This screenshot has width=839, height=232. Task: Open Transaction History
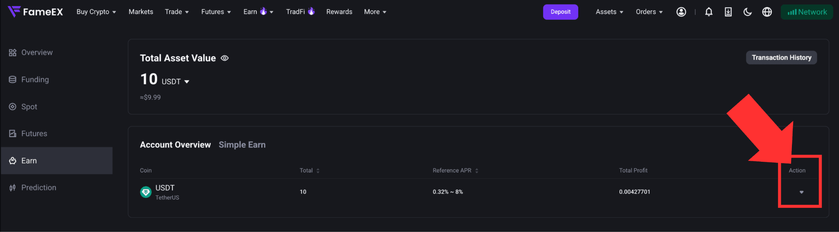781,58
